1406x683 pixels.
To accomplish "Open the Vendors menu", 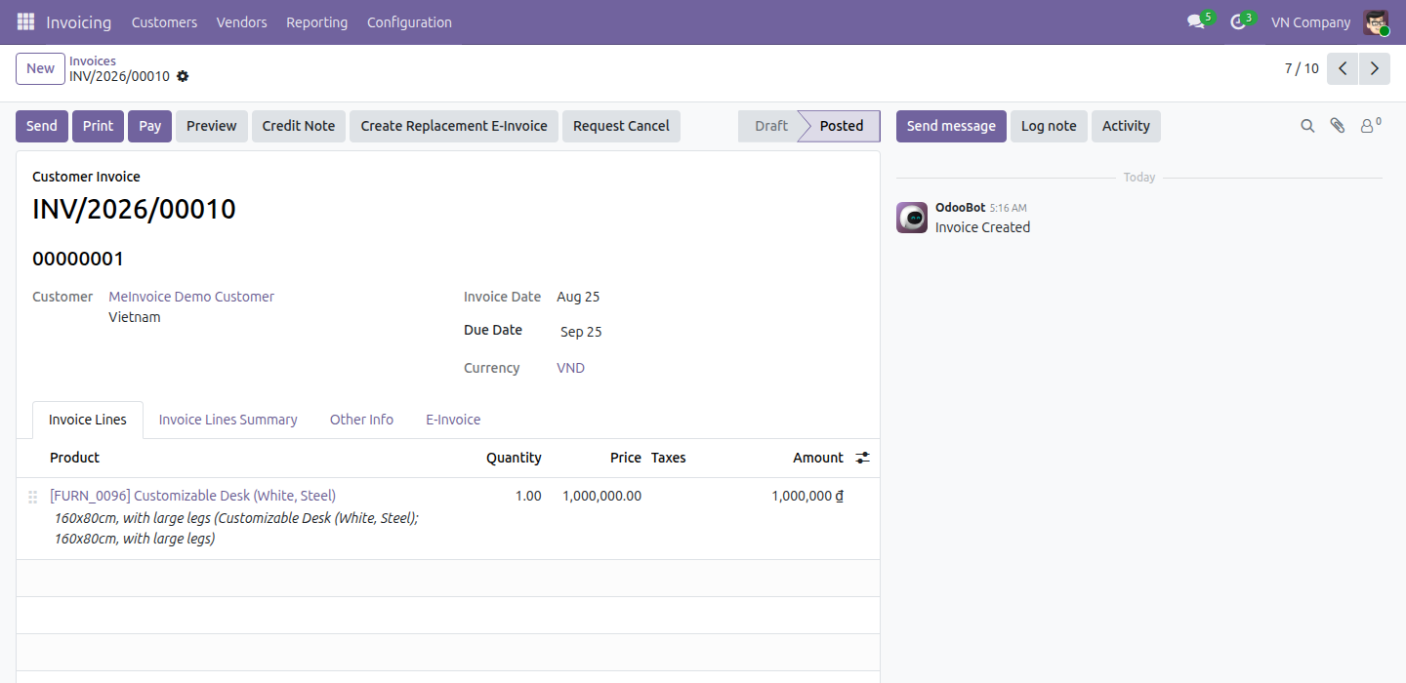I will tap(241, 21).
